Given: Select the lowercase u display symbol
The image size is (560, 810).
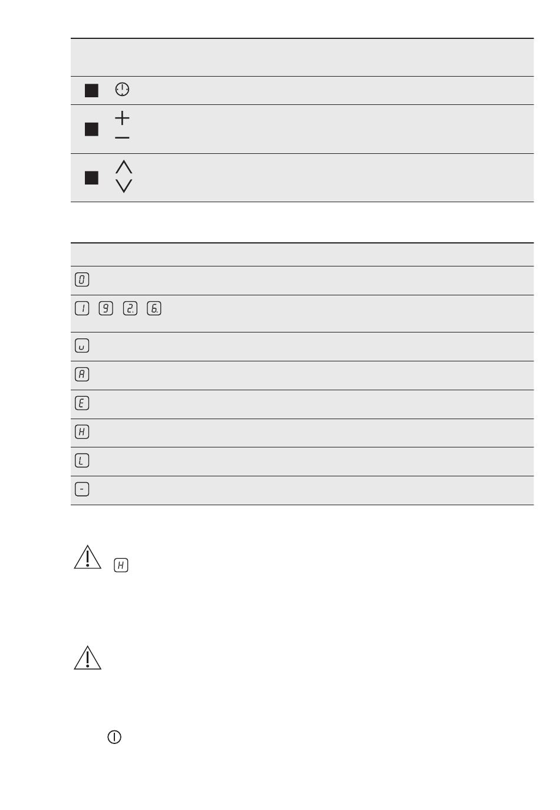Looking at the screenshot, I should click(82, 346).
